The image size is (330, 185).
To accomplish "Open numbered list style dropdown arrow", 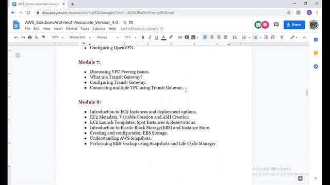I will [x=249, y=38].
